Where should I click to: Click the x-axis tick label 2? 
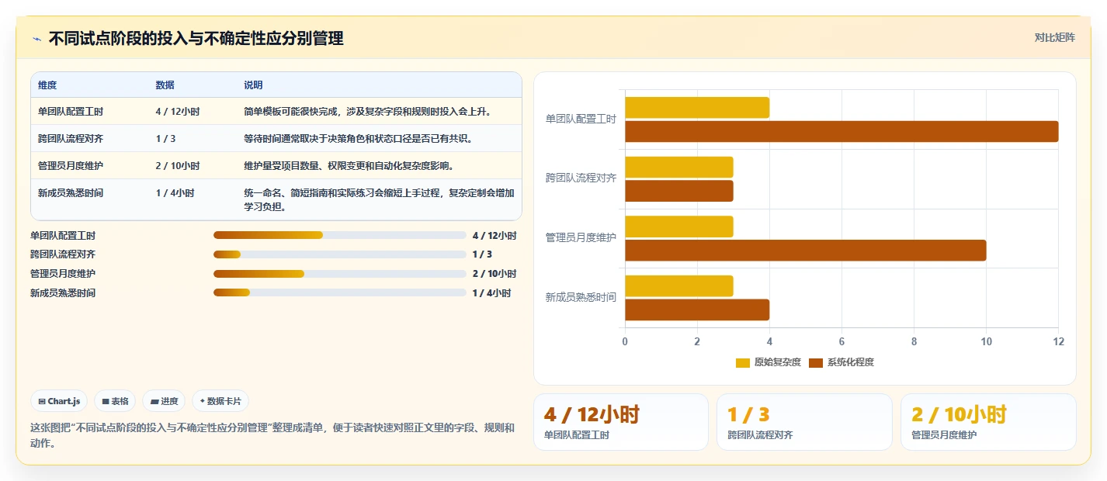pyautogui.click(x=697, y=341)
